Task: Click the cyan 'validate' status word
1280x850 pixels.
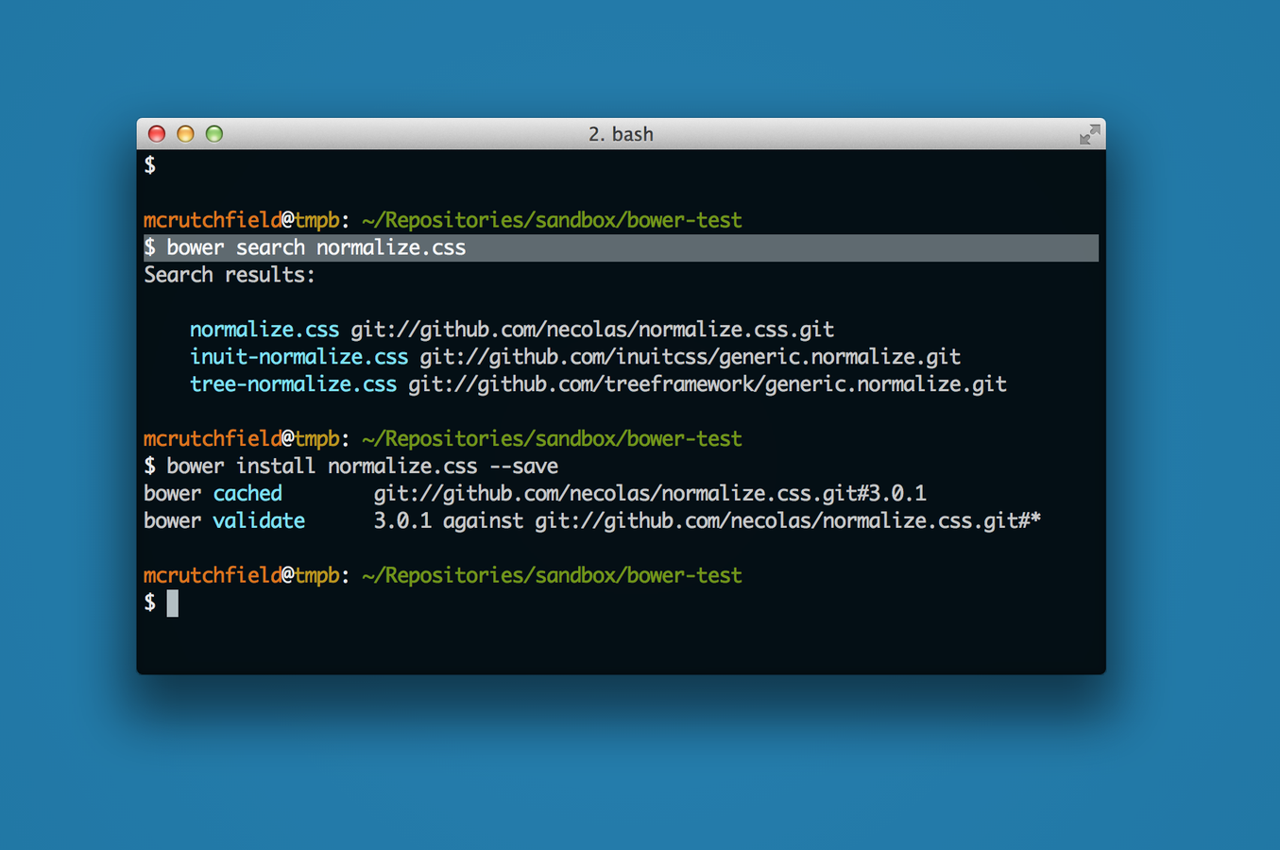Action: click(x=259, y=521)
